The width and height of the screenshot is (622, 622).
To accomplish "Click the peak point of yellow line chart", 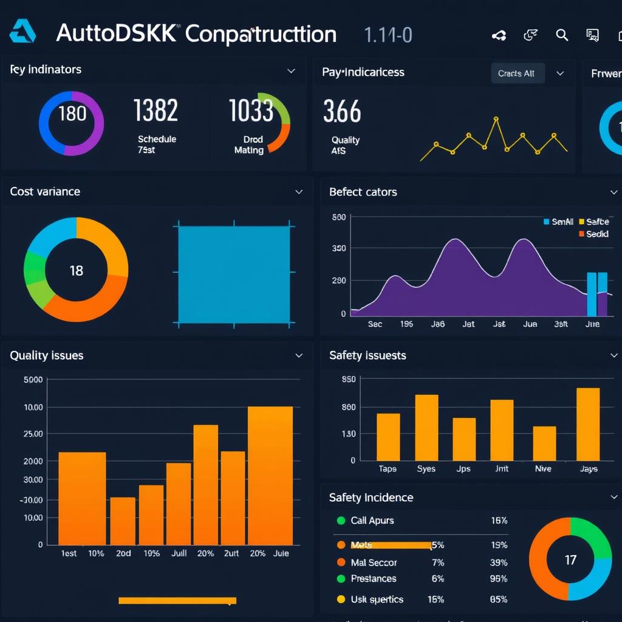I will 496,118.
